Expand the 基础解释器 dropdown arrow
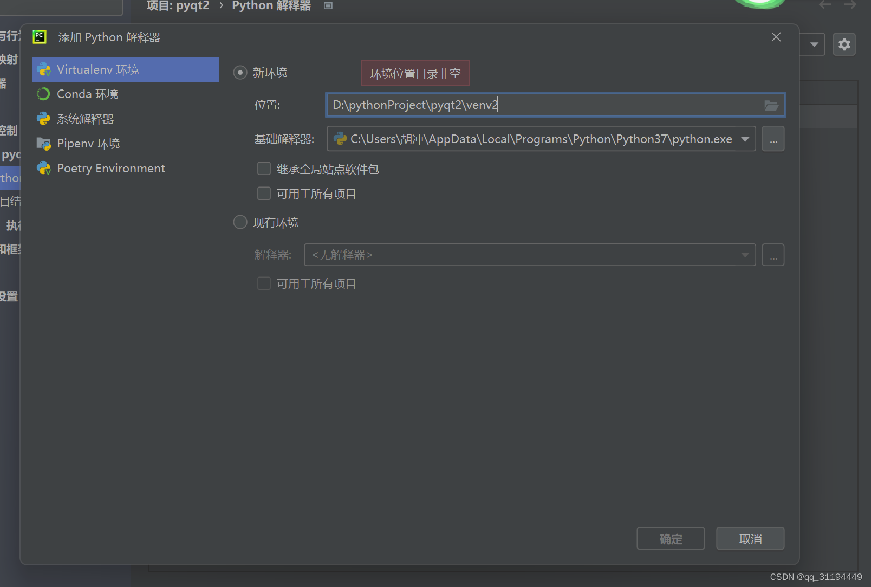The image size is (871, 587). click(x=745, y=139)
